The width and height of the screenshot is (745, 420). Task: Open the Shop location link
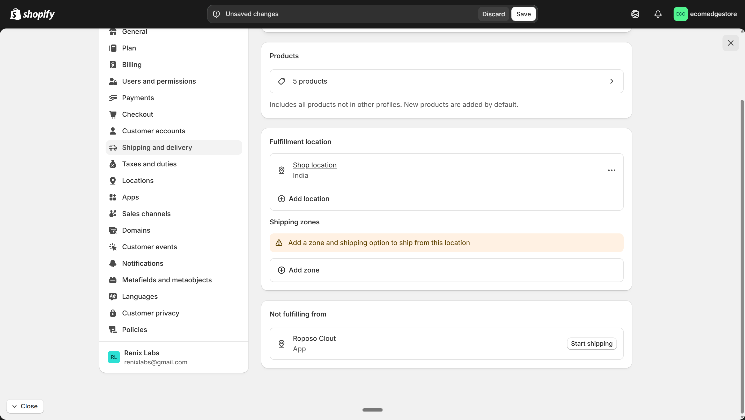pyautogui.click(x=315, y=165)
